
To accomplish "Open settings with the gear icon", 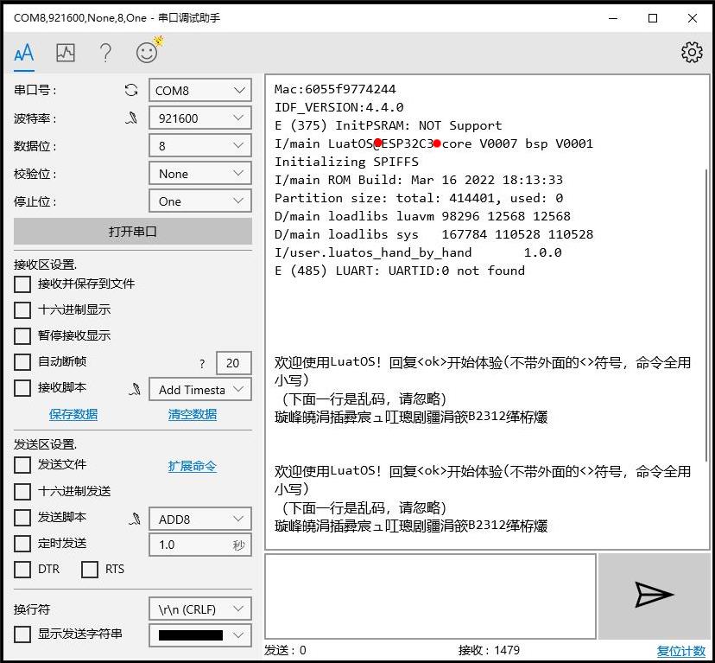I will point(692,53).
